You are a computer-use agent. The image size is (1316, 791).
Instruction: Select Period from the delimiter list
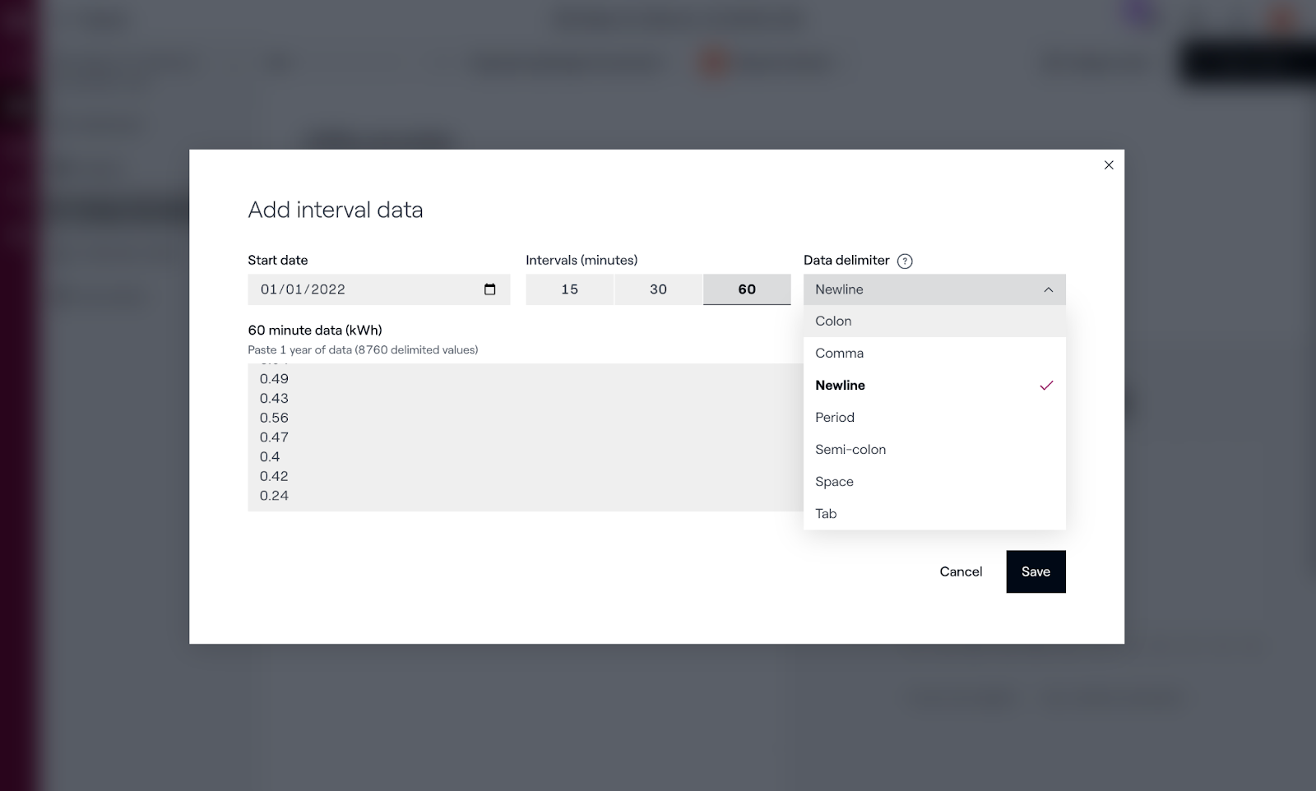coord(835,418)
